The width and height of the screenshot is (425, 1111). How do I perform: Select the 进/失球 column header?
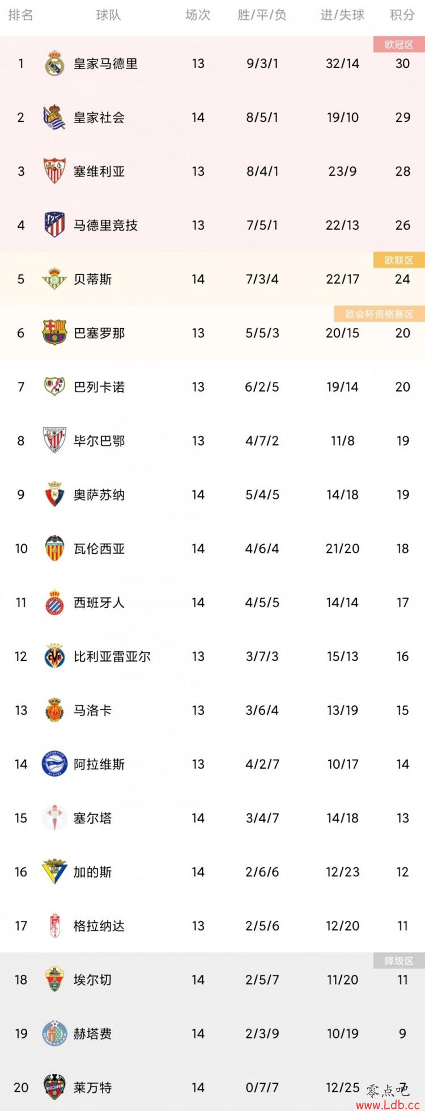tap(342, 15)
